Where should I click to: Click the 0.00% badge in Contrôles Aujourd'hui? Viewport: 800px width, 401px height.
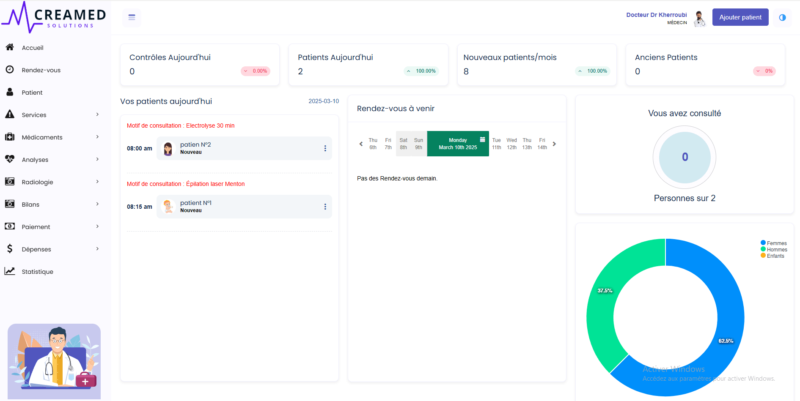pyautogui.click(x=256, y=71)
